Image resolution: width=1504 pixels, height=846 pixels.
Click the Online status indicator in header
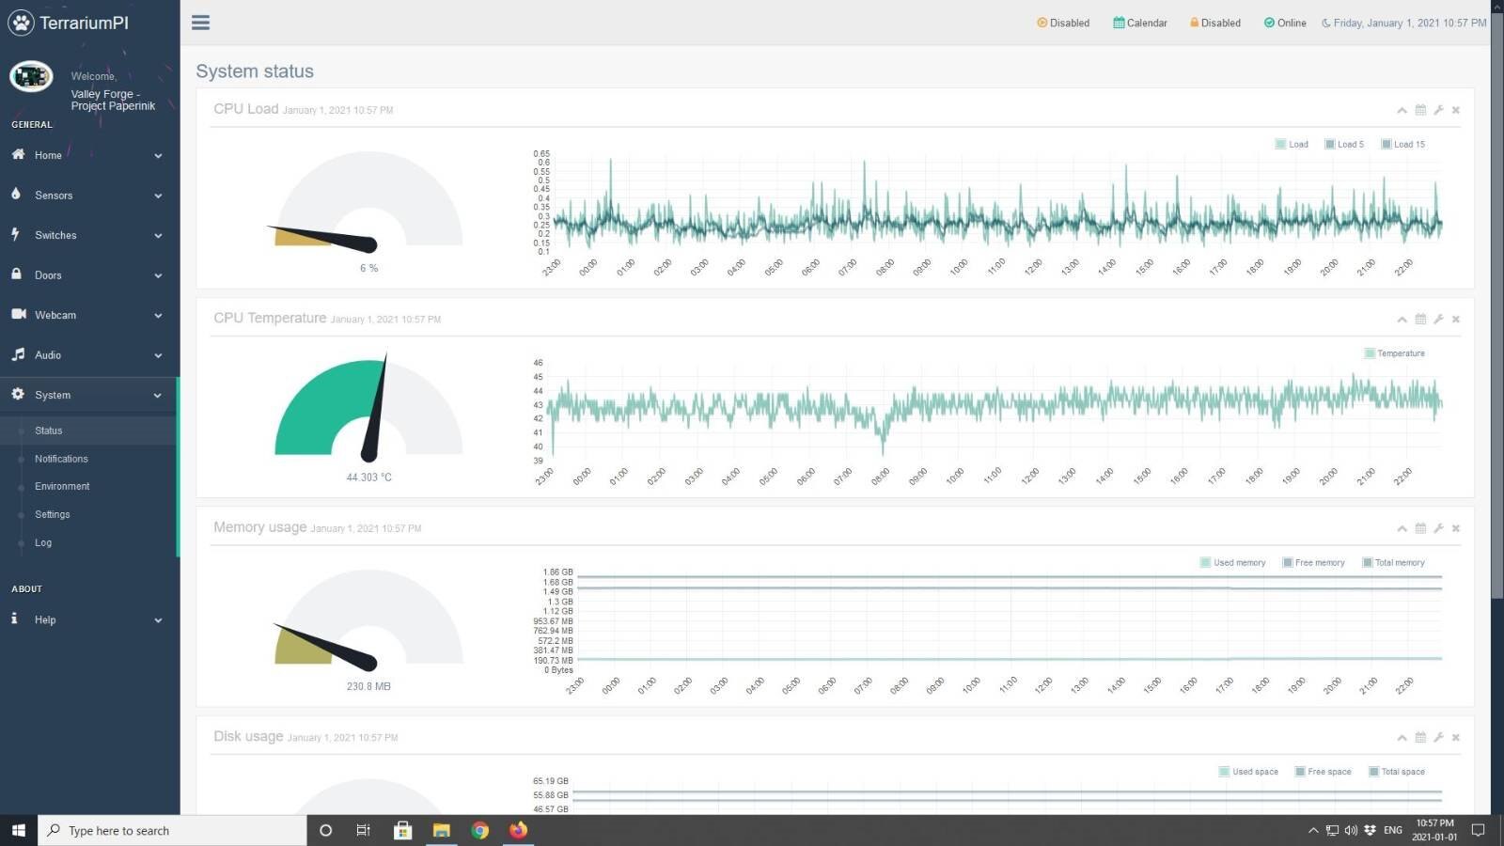pyautogui.click(x=1285, y=23)
